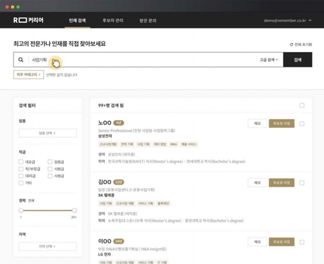Click the 전략 기획 tag on 노OO's card
This screenshot has height=264, width=324.
[127, 144]
